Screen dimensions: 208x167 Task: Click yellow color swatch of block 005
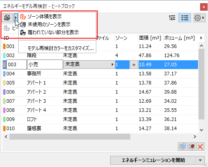click(4, 83)
